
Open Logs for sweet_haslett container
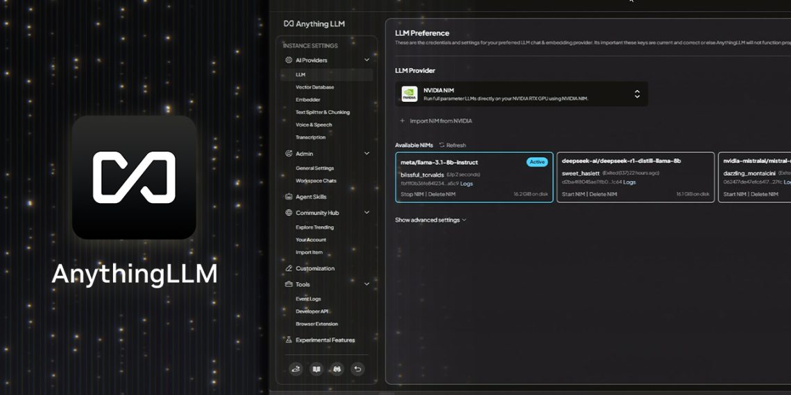coord(629,182)
